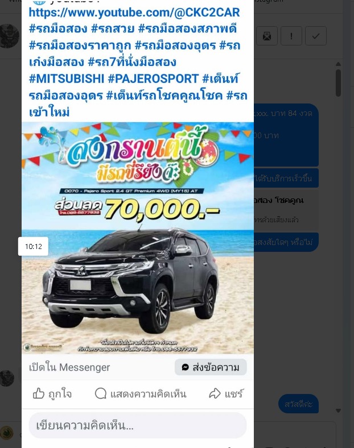Click the เปิดใน Messenger label
This screenshot has width=354, height=448.
tap(69, 367)
